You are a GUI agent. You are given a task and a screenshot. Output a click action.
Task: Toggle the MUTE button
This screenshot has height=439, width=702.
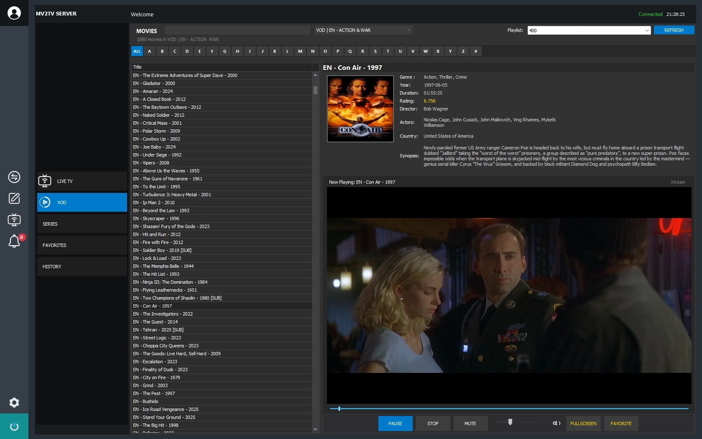(x=470, y=424)
